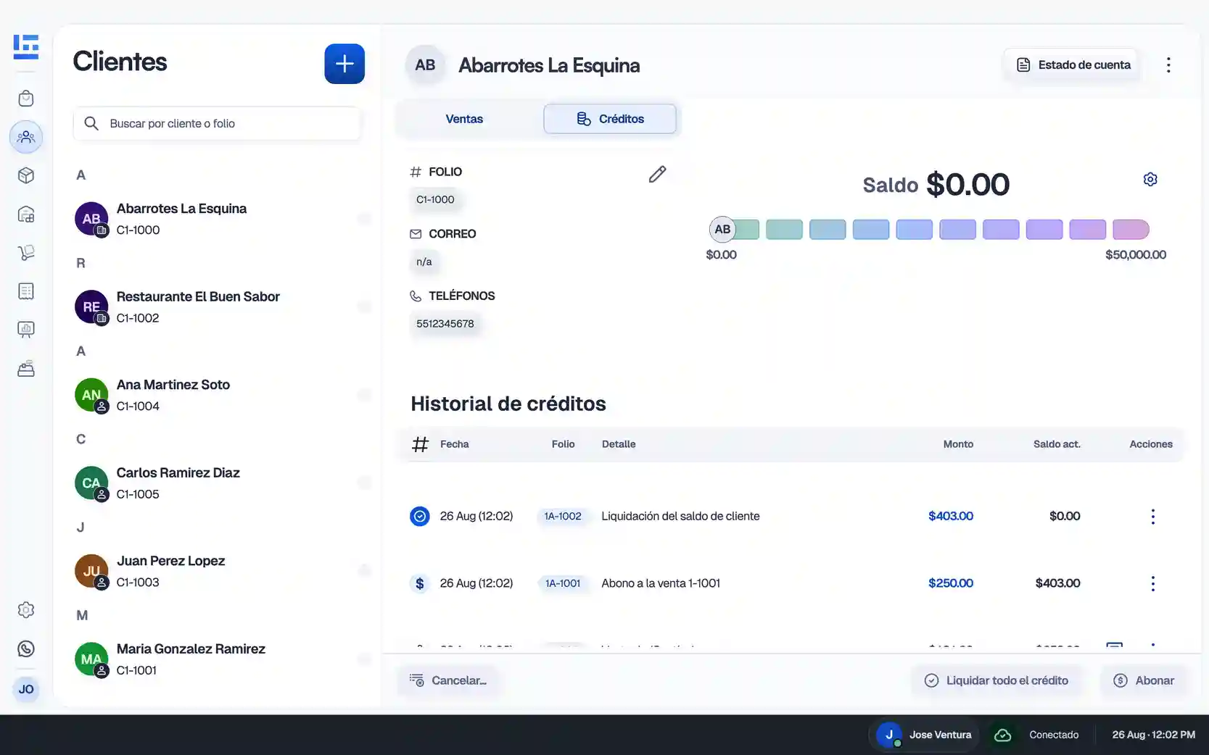This screenshot has height=755, width=1209.
Task: Click the last pink credit bar segment
Action: pos(1131,230)
